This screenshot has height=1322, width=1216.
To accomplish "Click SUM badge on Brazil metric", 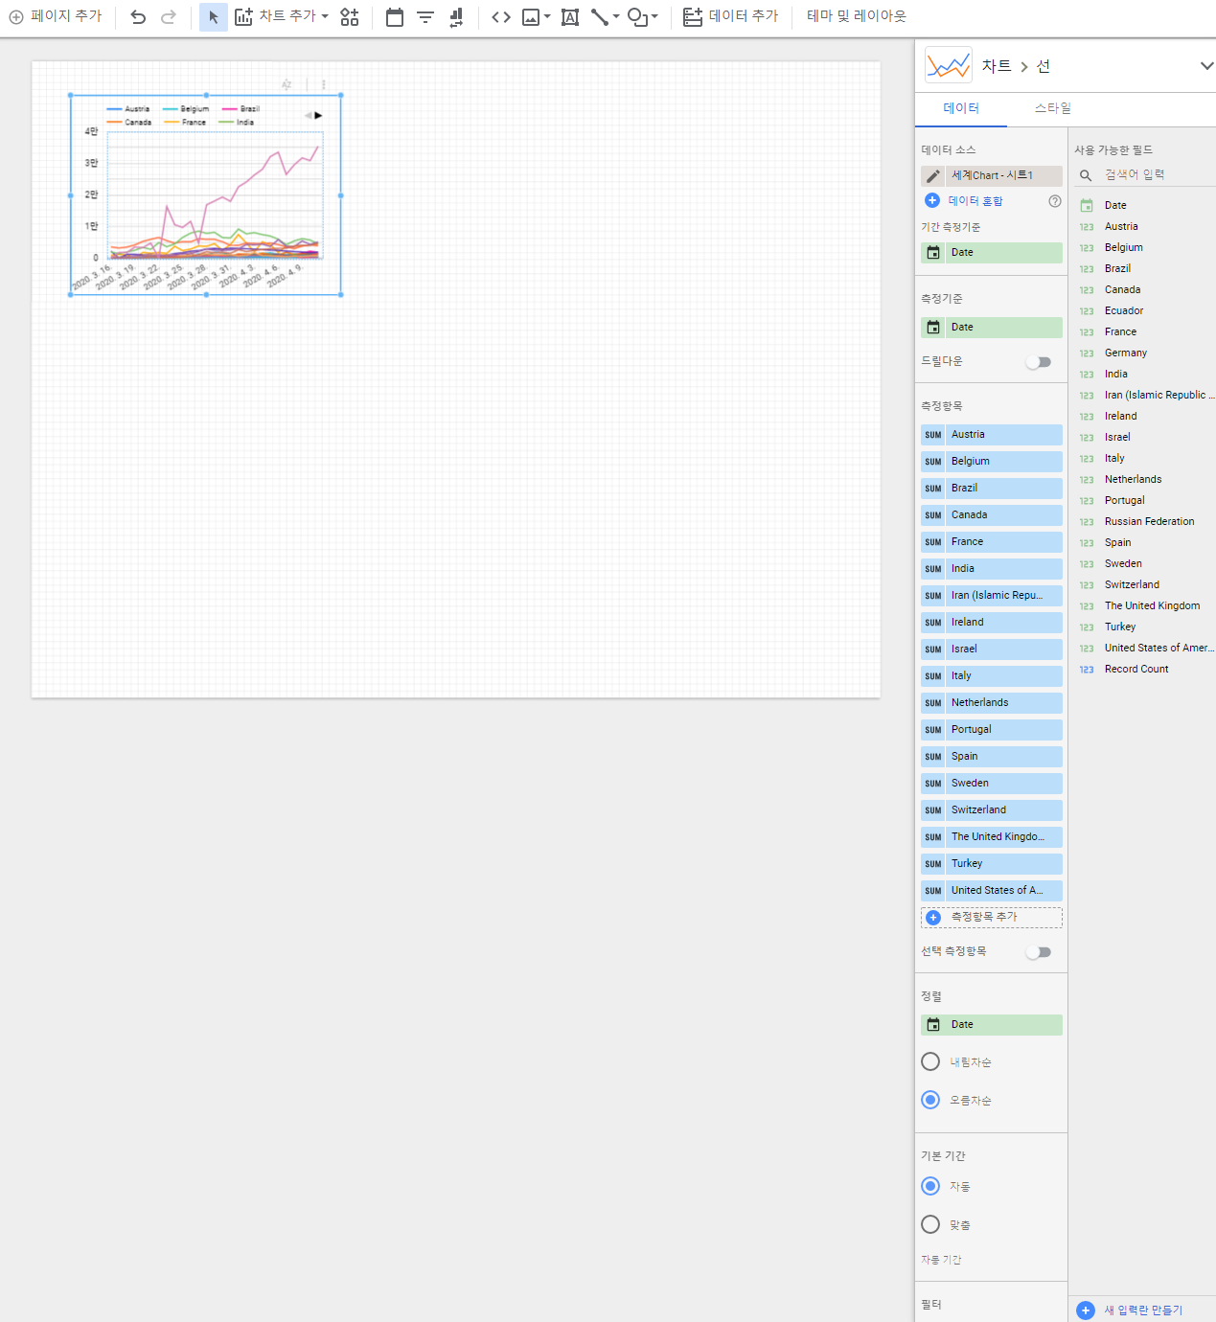I will tap(933, 489).
